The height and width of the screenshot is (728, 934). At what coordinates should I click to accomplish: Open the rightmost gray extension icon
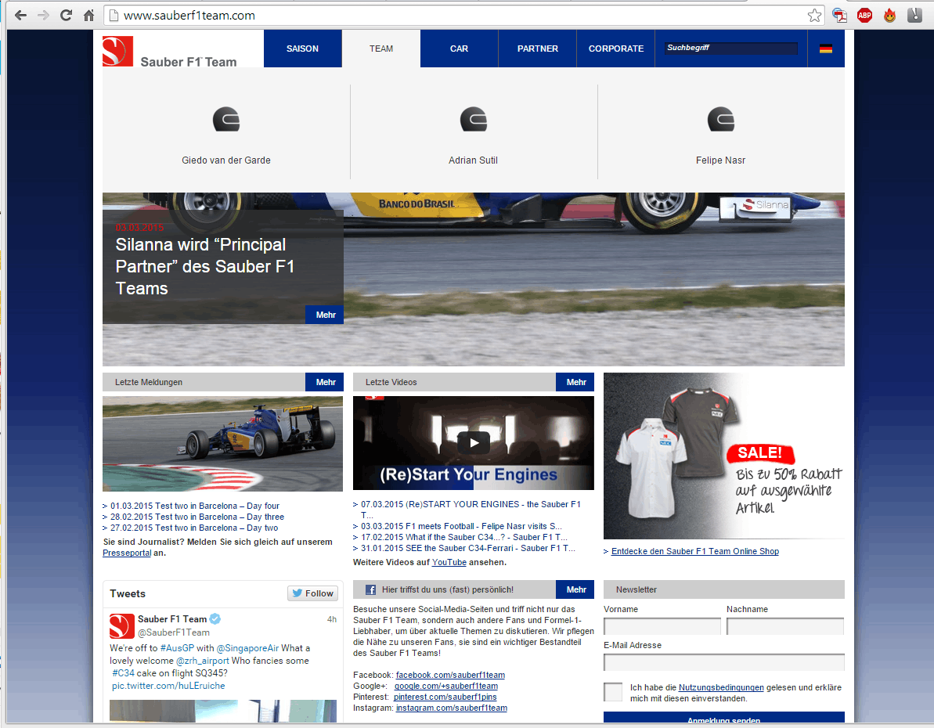(x=914, y=16)
